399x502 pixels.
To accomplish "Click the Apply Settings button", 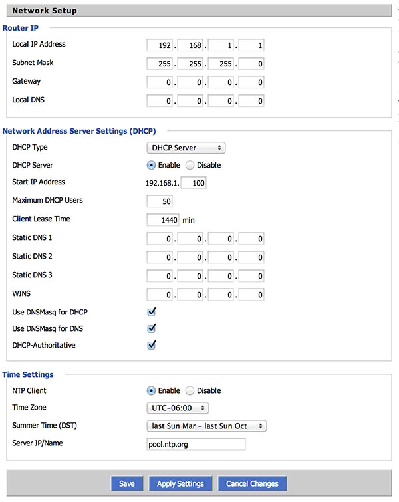I will (181, 483).
